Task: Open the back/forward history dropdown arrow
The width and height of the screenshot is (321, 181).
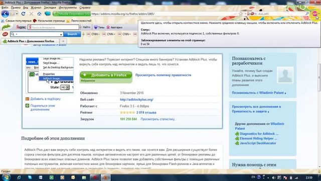Action: [x=17, y=14]
